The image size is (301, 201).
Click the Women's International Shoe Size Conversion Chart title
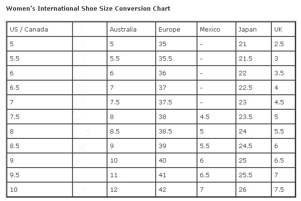click(88, 9)
